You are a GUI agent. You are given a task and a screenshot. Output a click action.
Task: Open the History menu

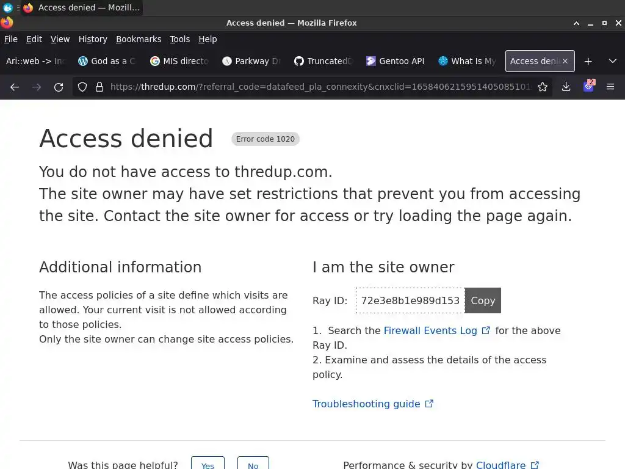93,39
